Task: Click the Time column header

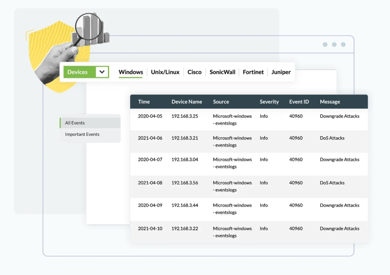Action: point(144,101)
